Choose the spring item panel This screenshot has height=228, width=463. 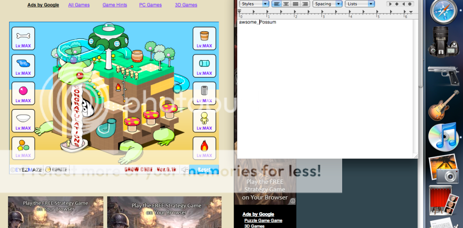coord(204,90)
